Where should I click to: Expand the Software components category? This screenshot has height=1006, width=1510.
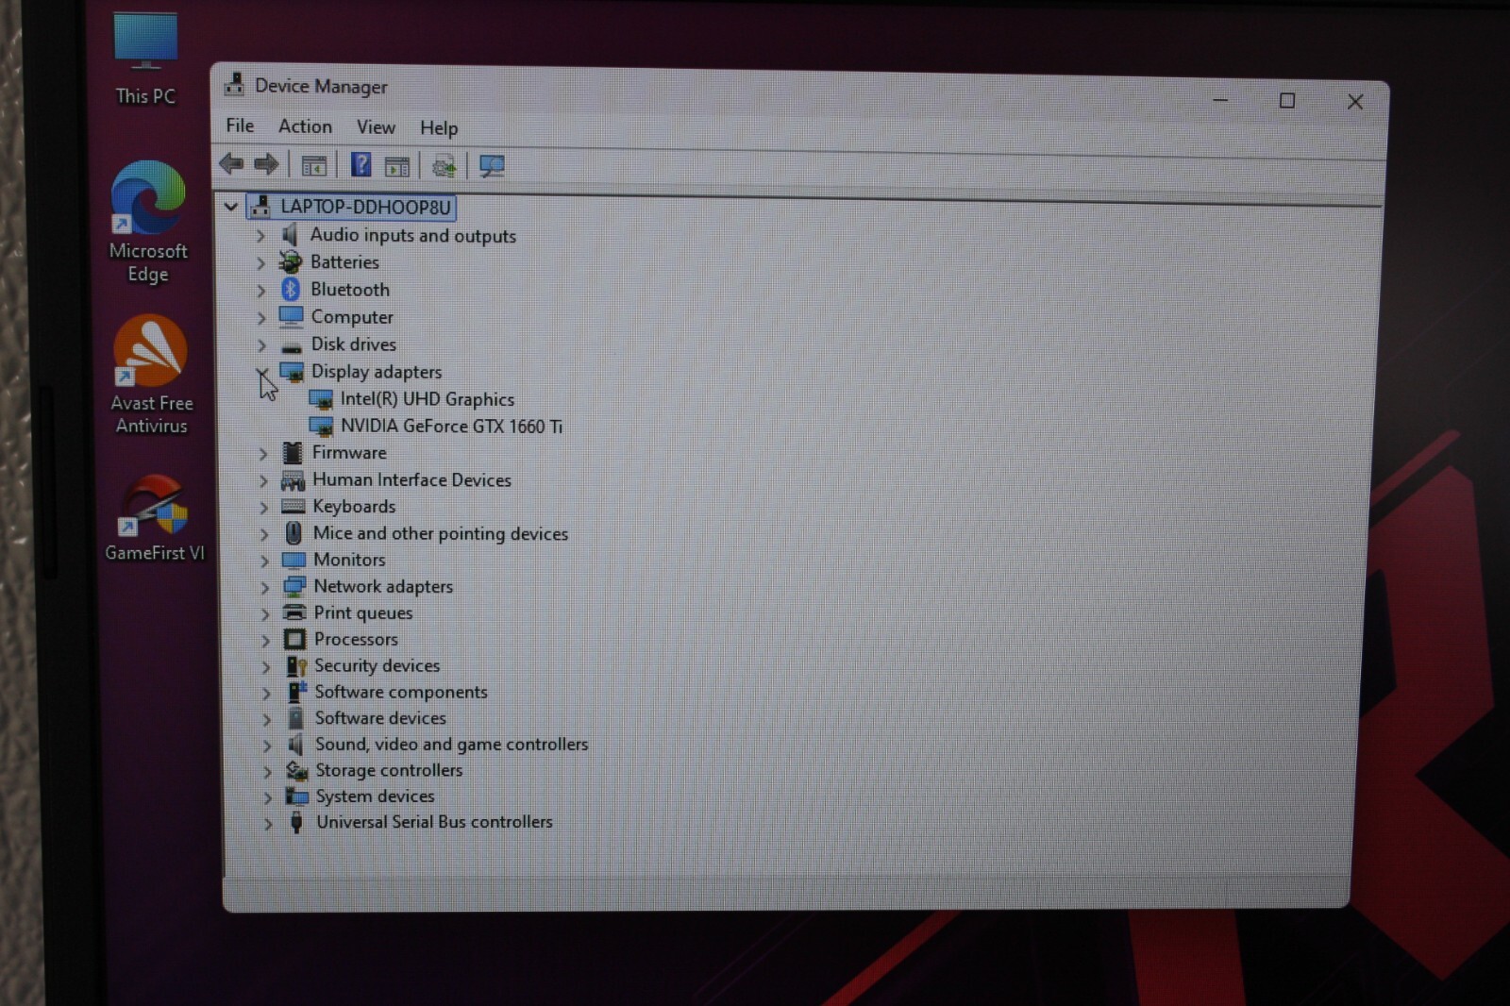coord(266,693)
